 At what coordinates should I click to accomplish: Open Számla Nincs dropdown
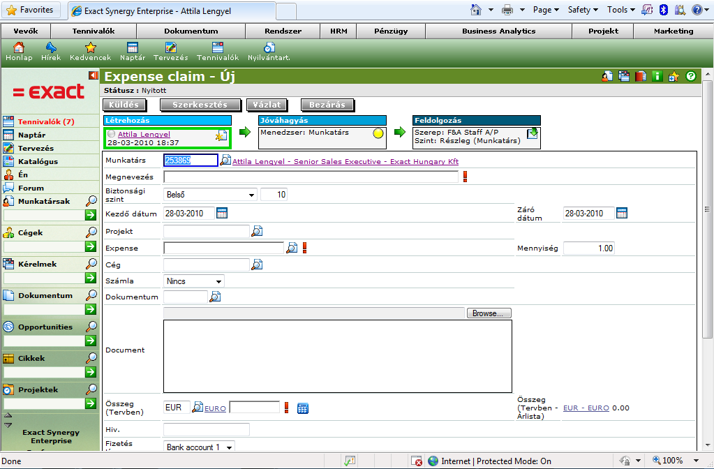[193, 281]
